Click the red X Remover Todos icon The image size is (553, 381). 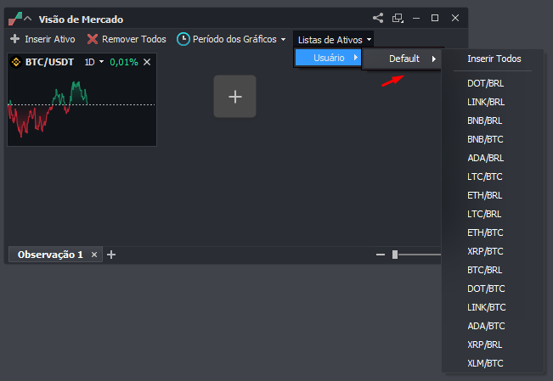[x=93, y=39]
